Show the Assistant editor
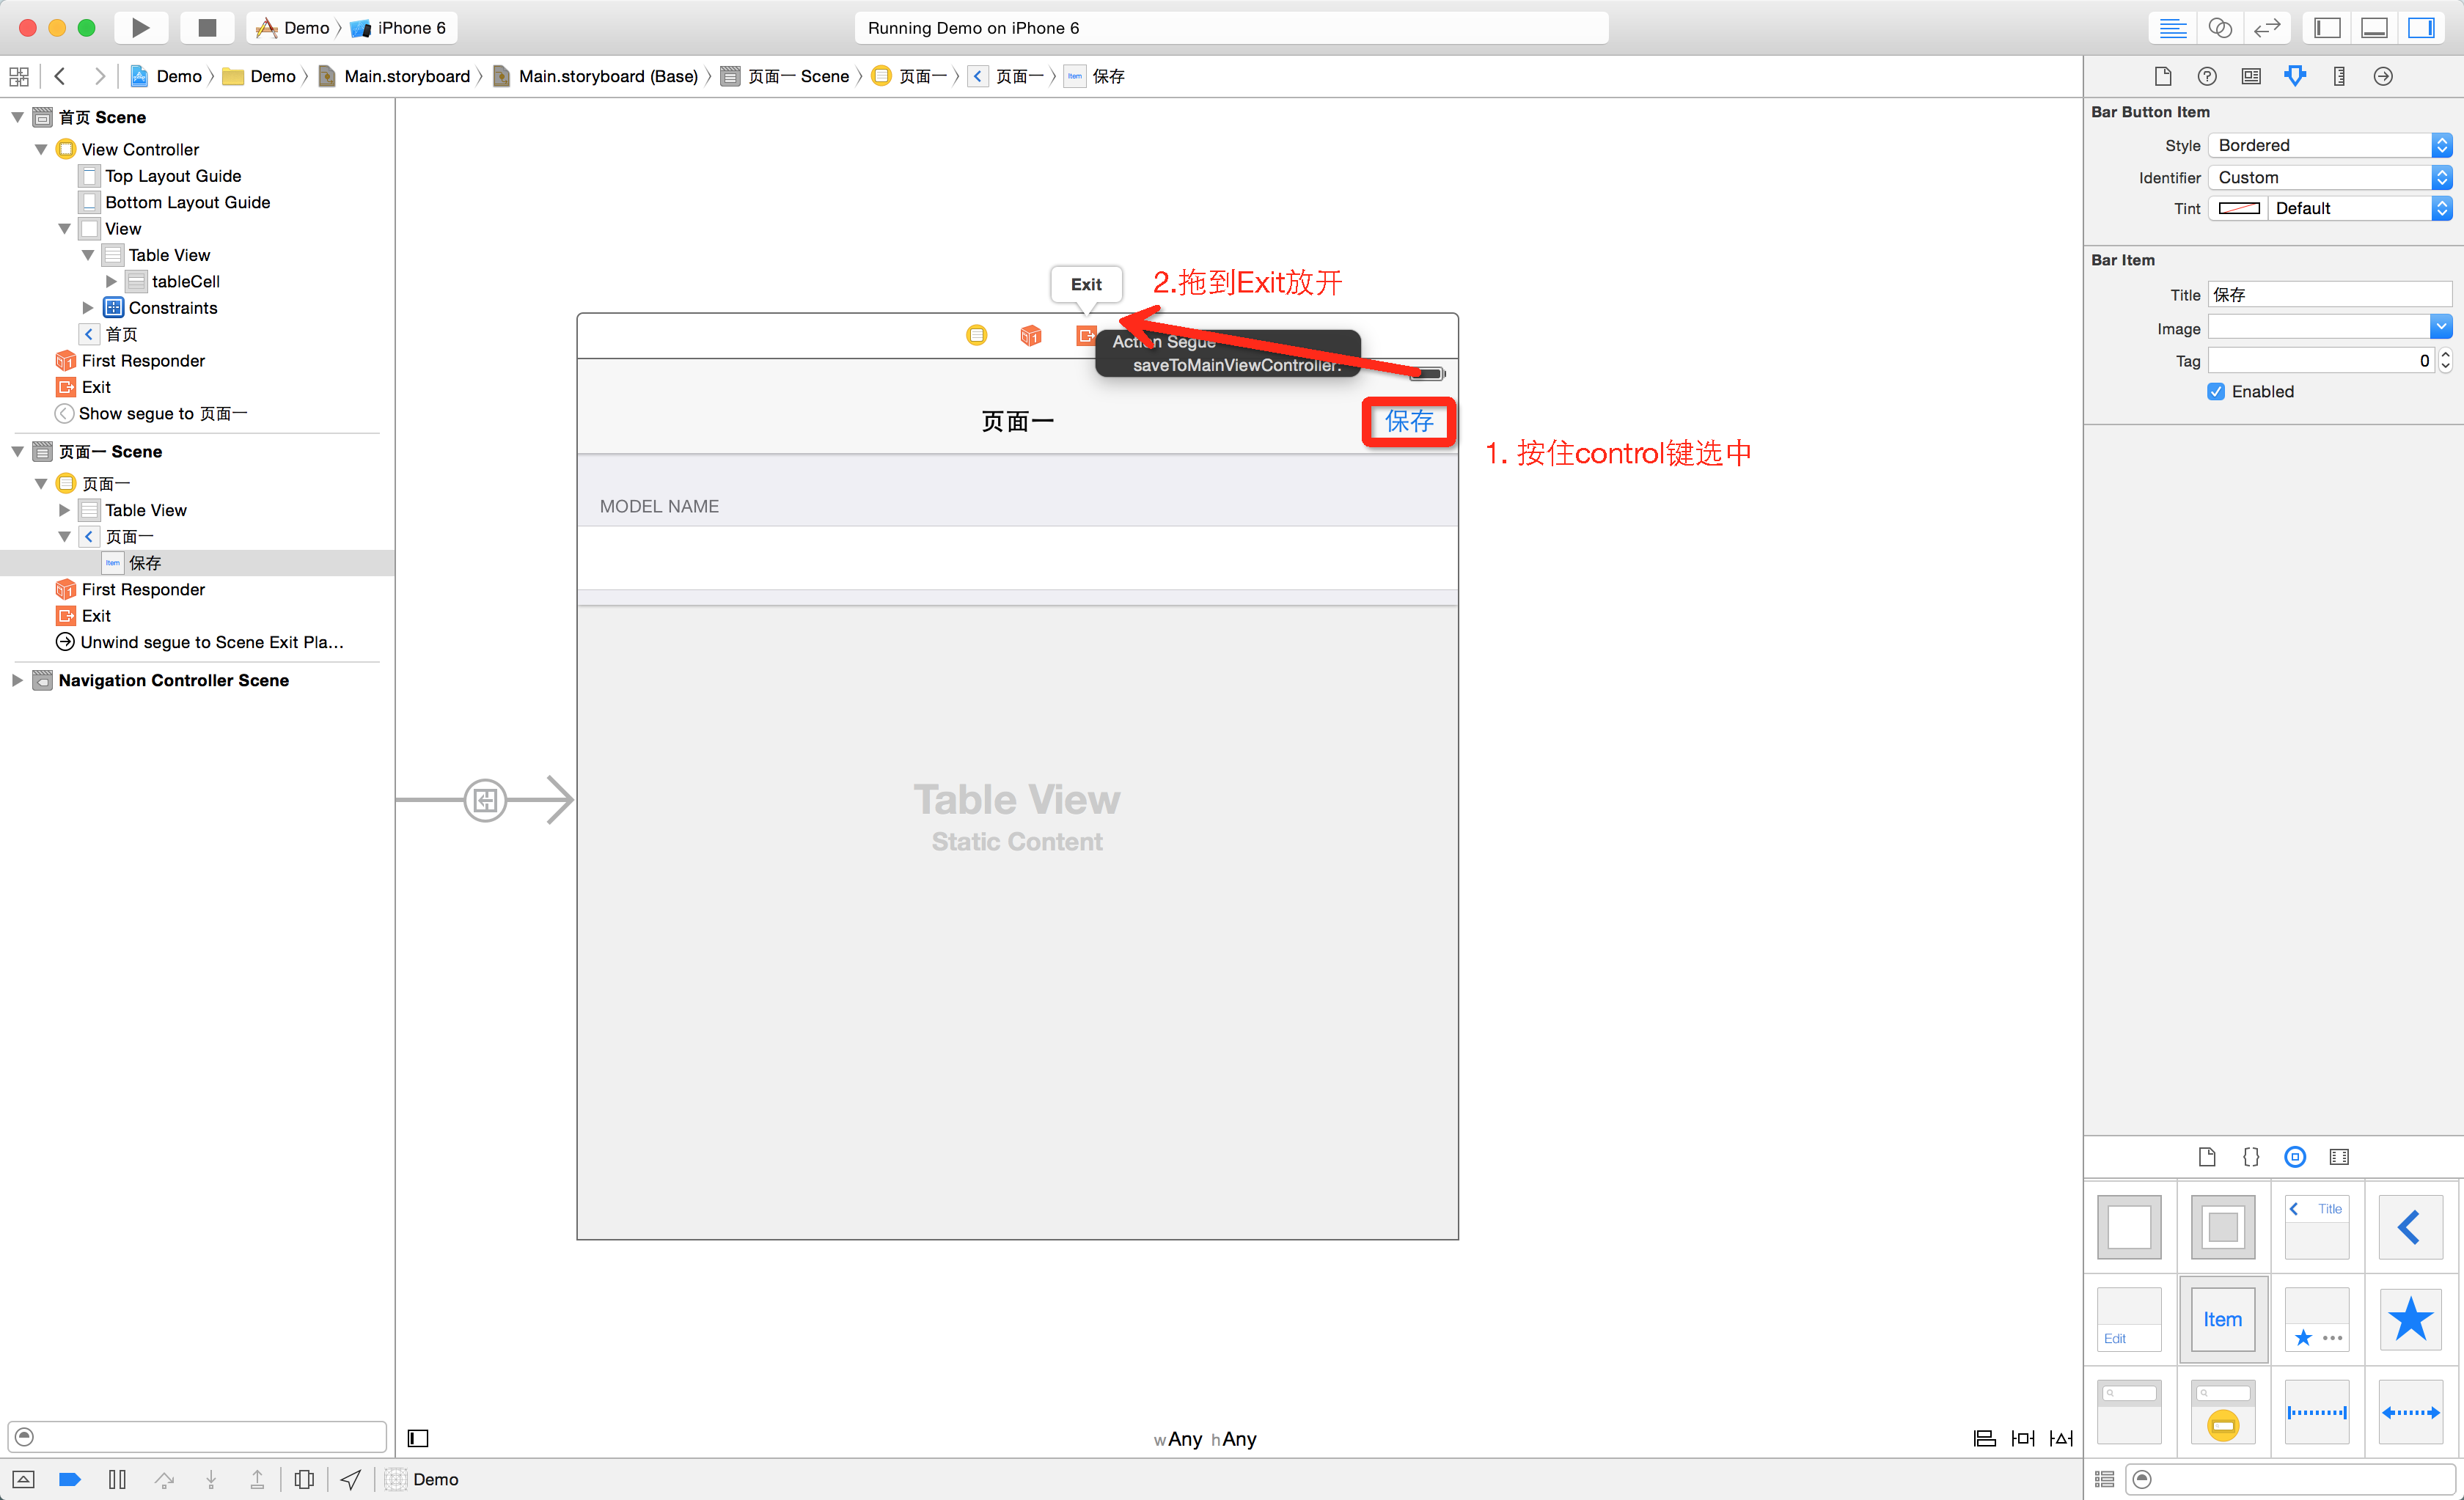 tap(2219, 27)
